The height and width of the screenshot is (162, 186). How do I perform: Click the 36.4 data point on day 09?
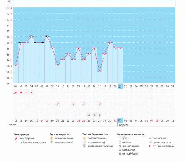pos(58,65)
